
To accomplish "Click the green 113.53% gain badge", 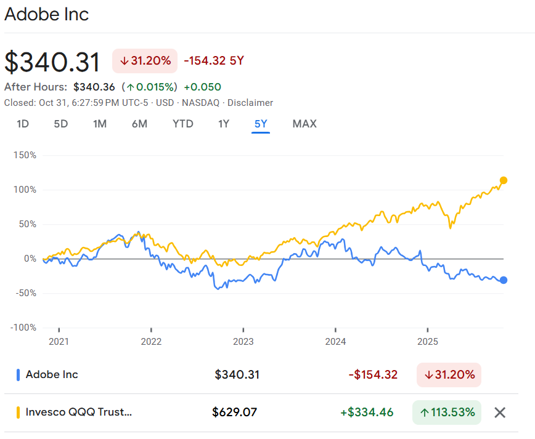I will coord(447,412).
